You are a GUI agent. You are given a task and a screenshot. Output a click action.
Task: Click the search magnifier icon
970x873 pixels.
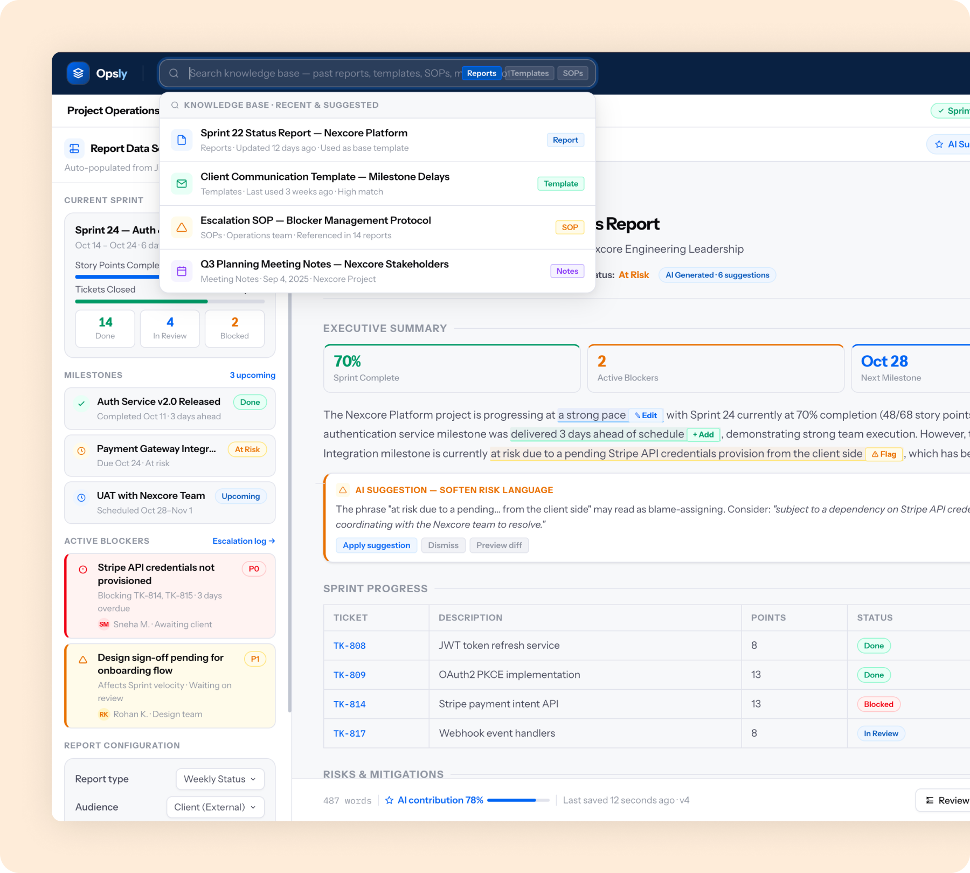pyautogui.click(x=174, y=73)
